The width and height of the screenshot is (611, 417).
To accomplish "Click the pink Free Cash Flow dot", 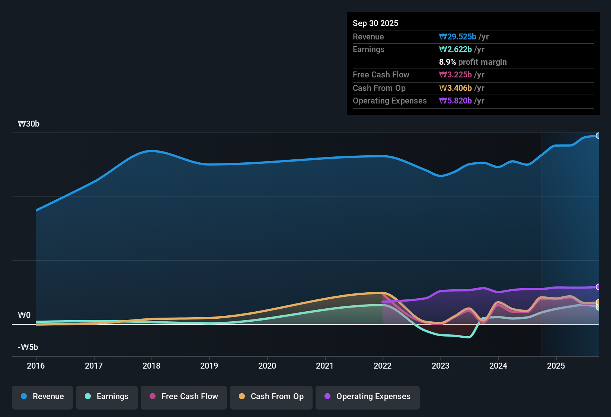I will pyautogui.click(x=153, y=396).
